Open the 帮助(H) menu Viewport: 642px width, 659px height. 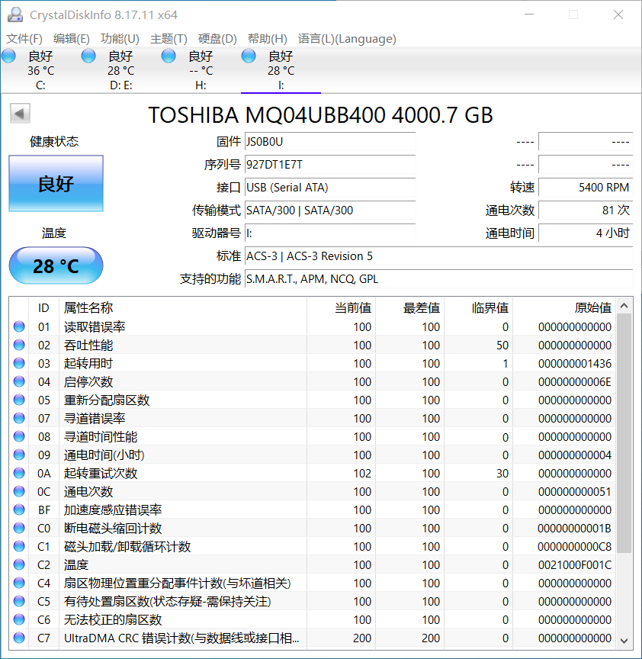pos(266,39)
